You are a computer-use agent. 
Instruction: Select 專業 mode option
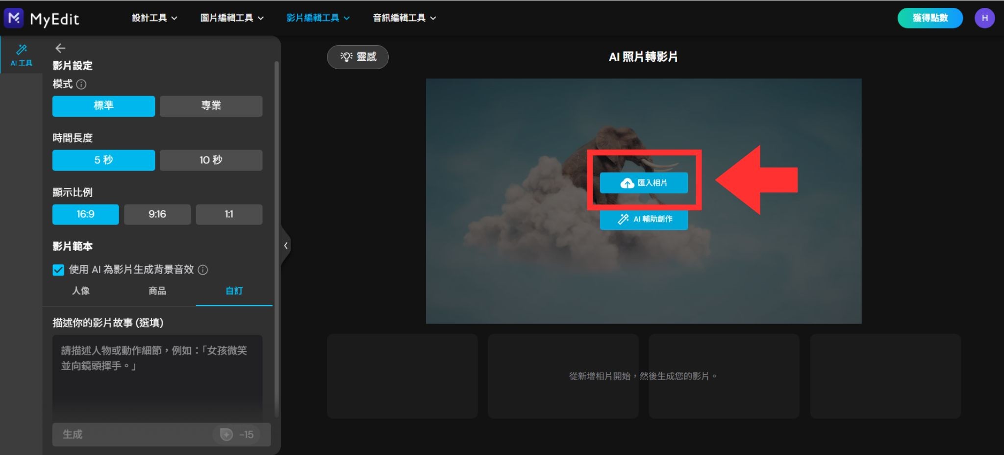click(211, 106)
